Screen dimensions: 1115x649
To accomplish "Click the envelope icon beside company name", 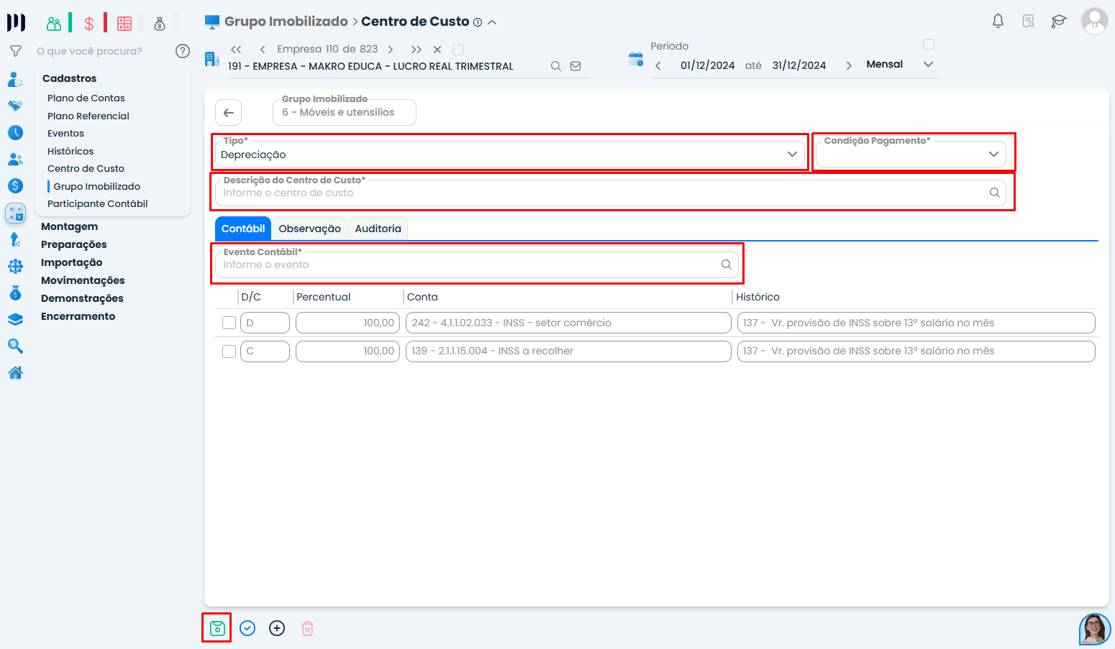I will coord(575,66).
